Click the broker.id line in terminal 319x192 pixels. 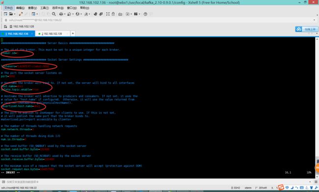[x=9, y=53]
